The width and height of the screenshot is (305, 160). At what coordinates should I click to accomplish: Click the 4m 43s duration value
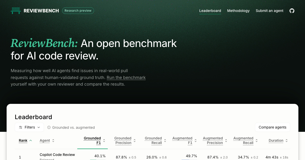pos(271,157)
